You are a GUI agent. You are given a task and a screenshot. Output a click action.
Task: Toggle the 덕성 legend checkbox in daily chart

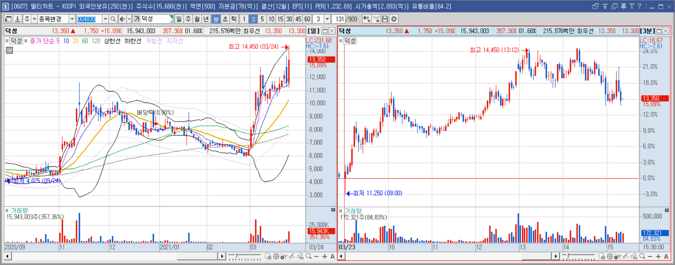[7, 41]
